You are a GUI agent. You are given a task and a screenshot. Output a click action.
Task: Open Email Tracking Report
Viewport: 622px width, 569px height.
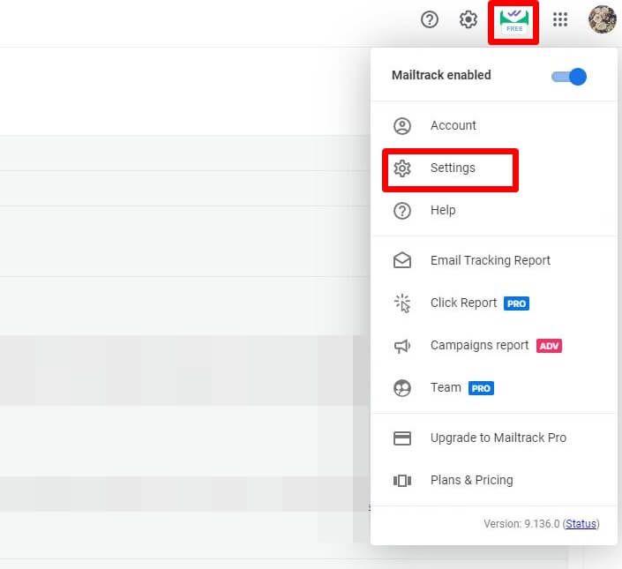[x=494, y=260]
